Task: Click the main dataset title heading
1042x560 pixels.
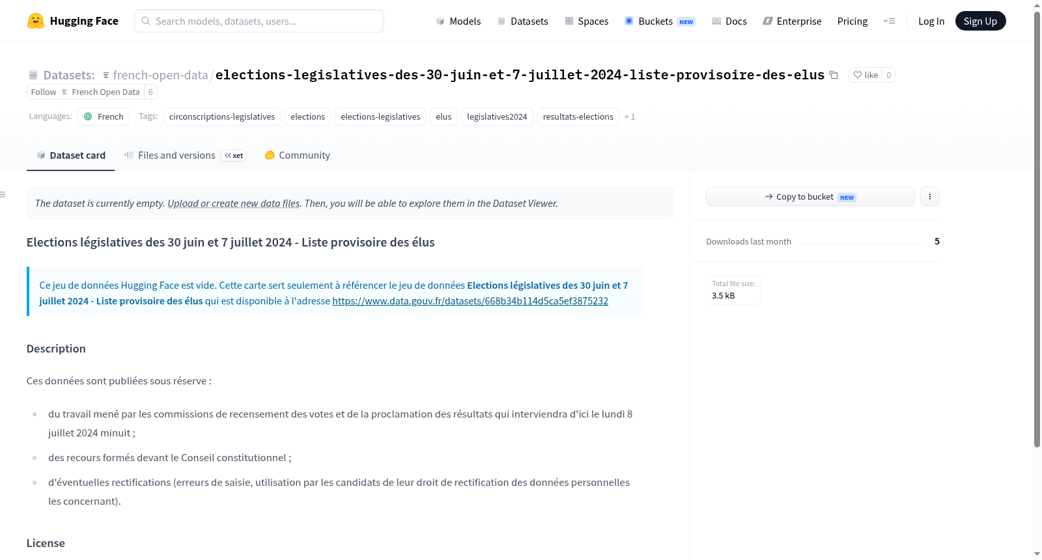Action: pos(231,242)
